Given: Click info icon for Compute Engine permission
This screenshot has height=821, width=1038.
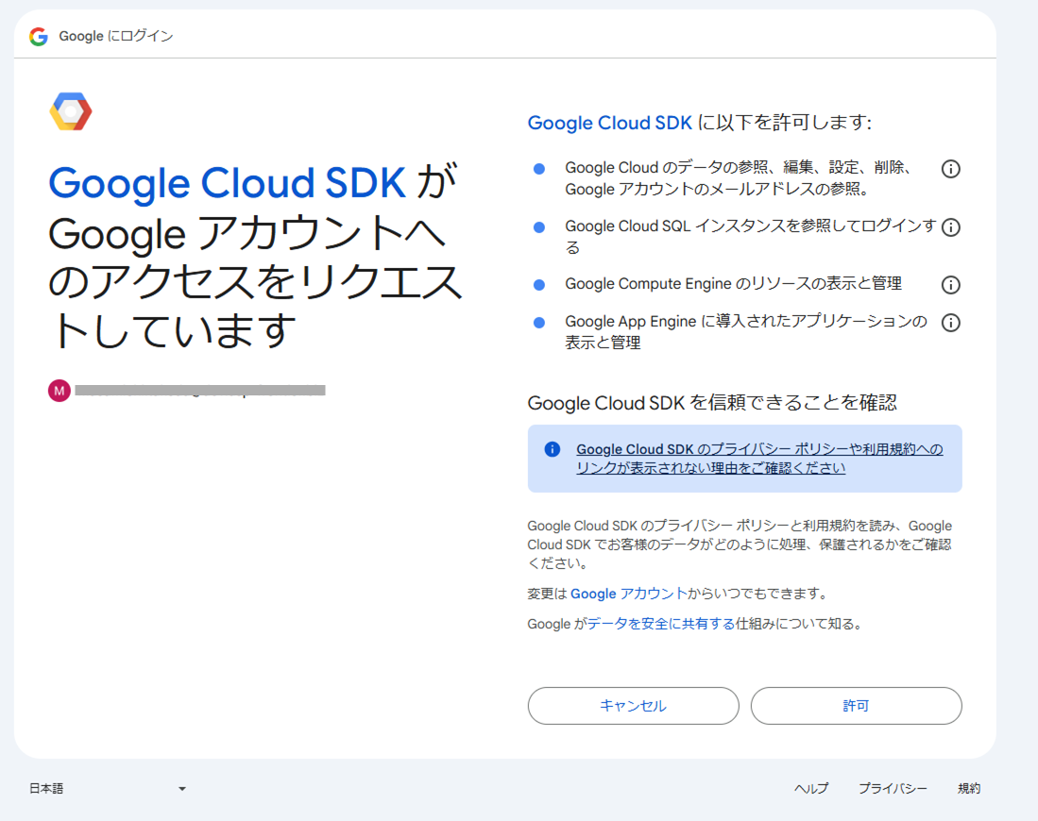Looking at the screenshot, I should click(x=950, y=284).
